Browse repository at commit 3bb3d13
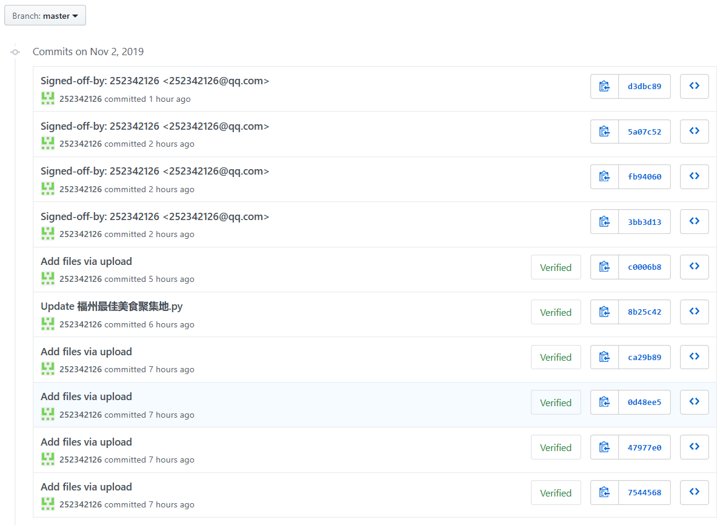This screenshot has width=723, height=525. pos(695,222)
